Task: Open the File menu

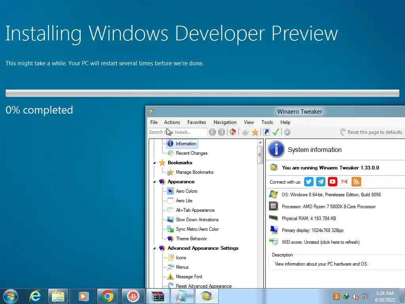Action: [x=154, y=122]
